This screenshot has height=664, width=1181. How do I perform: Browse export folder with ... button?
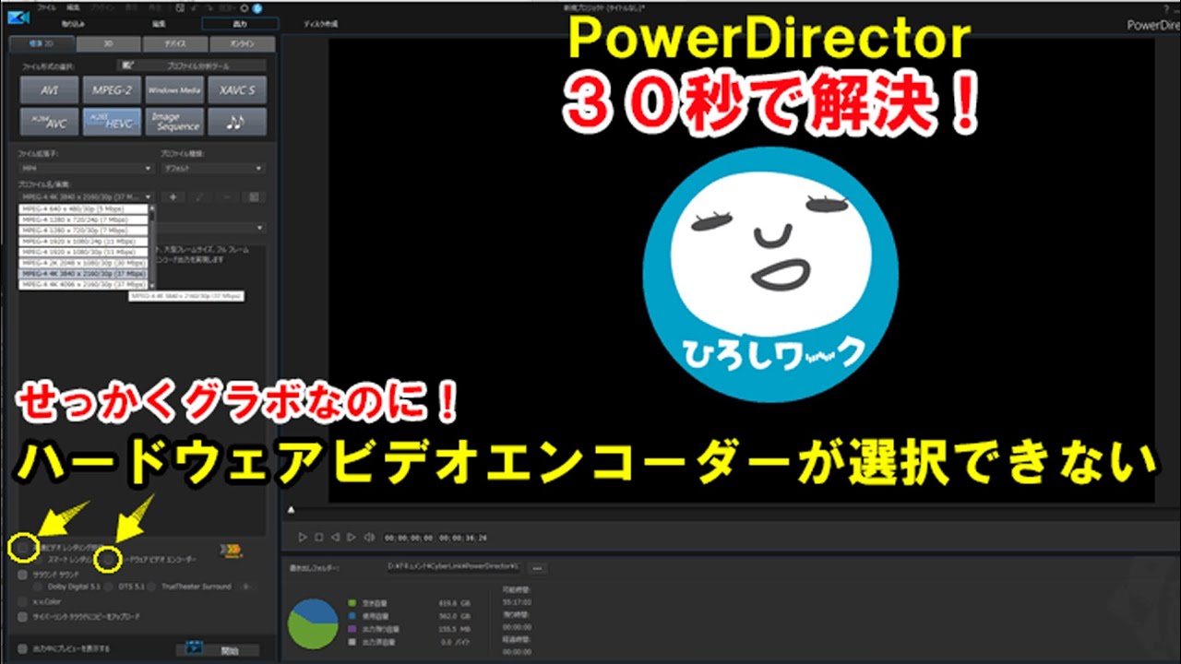(x=537, y=568)
